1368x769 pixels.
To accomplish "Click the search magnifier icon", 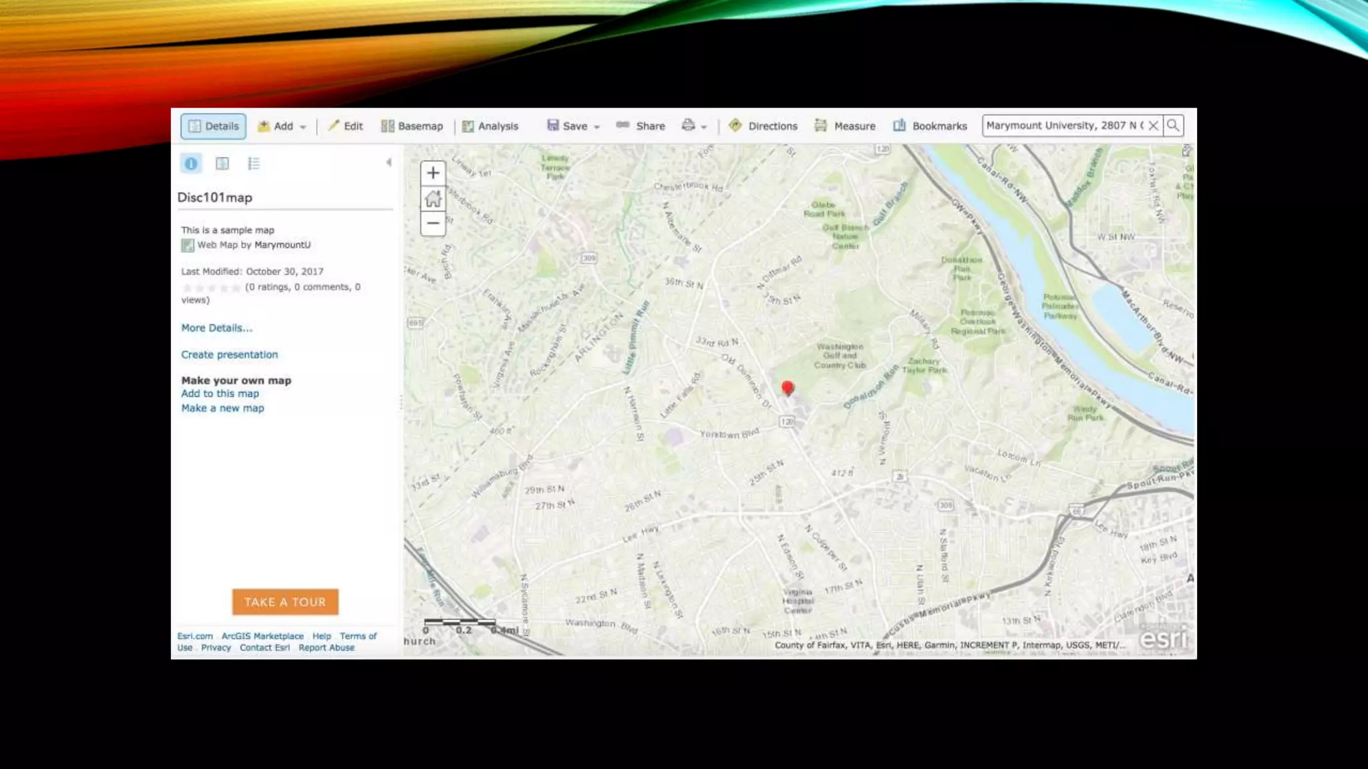I will click(1173, 125).
